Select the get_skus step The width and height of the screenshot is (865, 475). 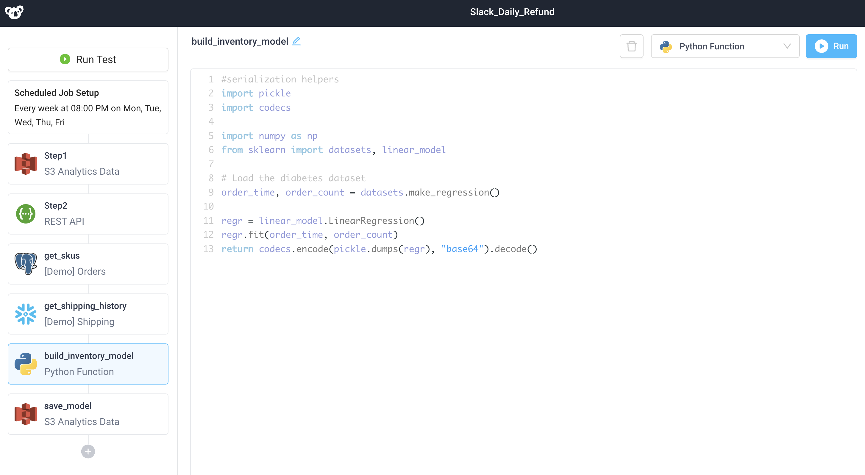88,263
